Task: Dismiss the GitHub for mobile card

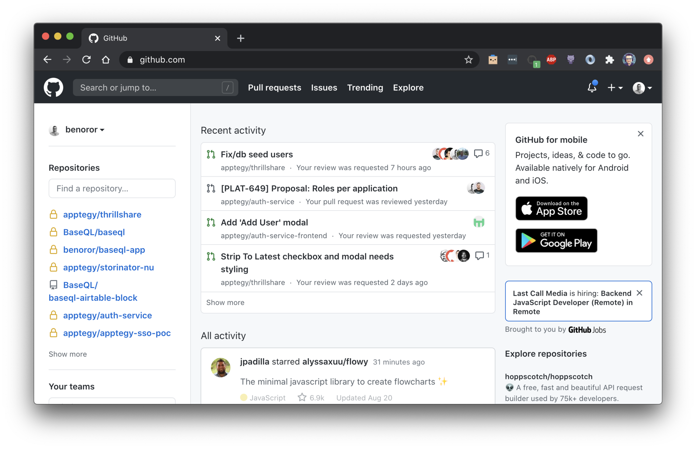Action: pos(640,134)
